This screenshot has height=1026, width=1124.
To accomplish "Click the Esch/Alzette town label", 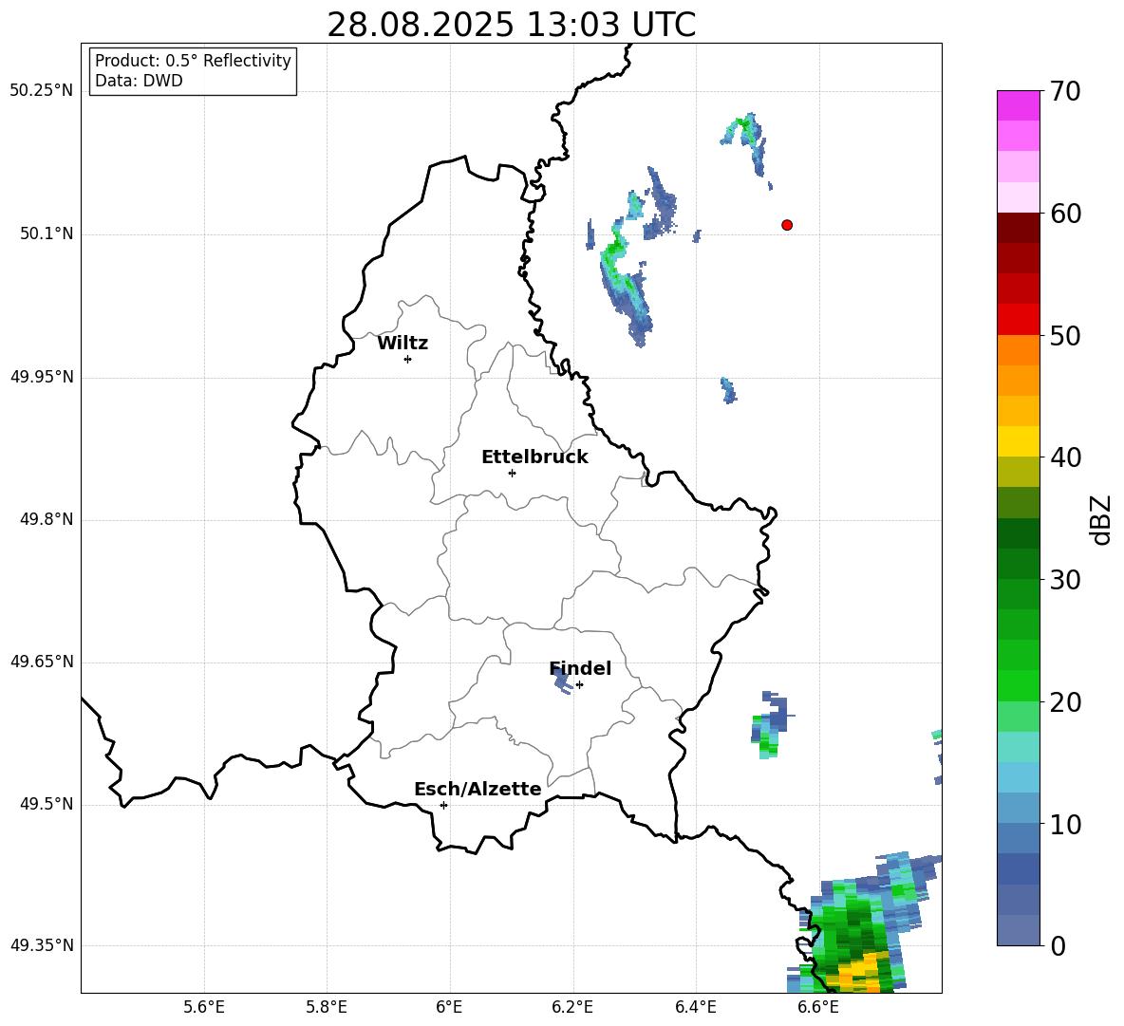I will click(478, 790).
